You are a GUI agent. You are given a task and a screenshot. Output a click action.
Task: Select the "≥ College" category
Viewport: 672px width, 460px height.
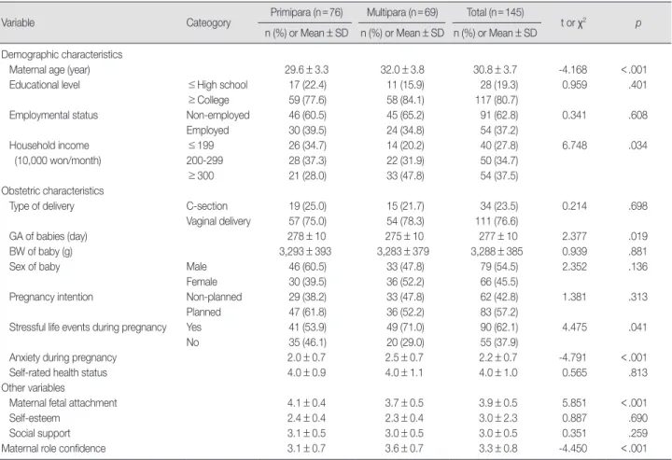208,100
